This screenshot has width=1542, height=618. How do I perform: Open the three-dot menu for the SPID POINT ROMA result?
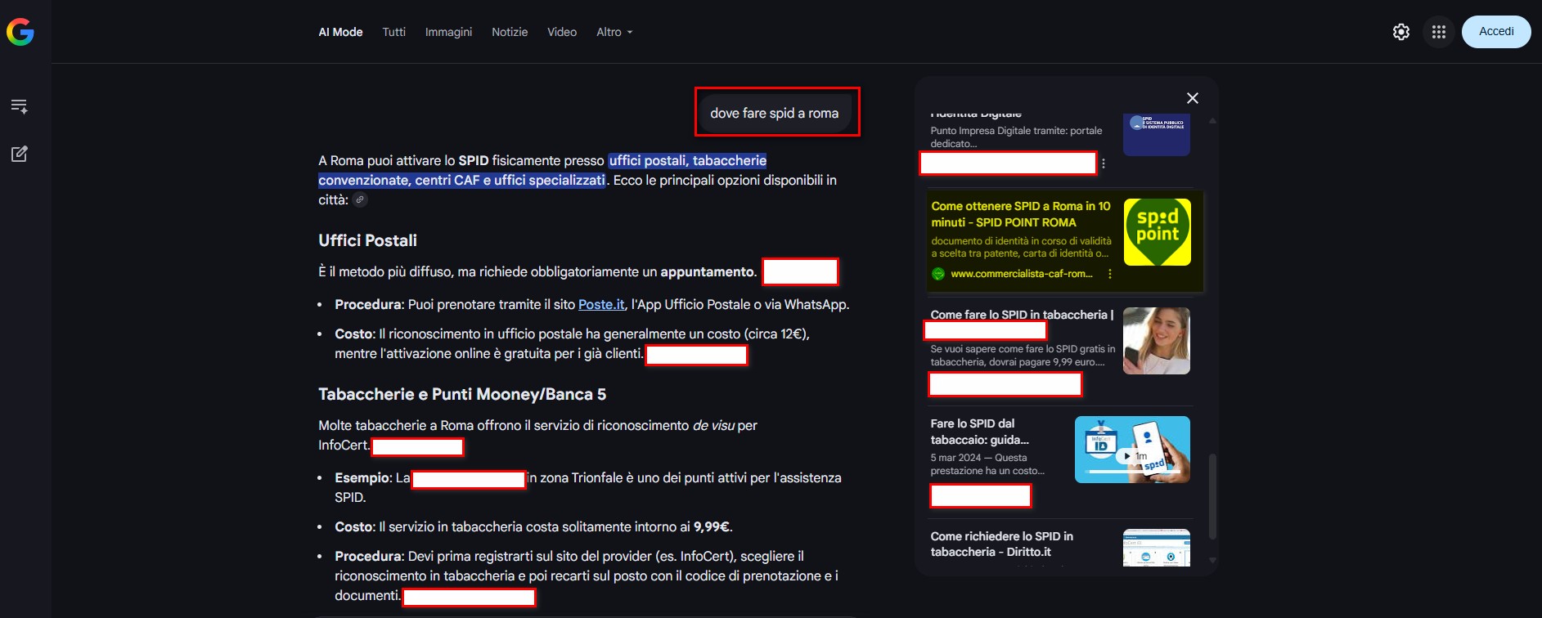click(x=1110, y=274)
